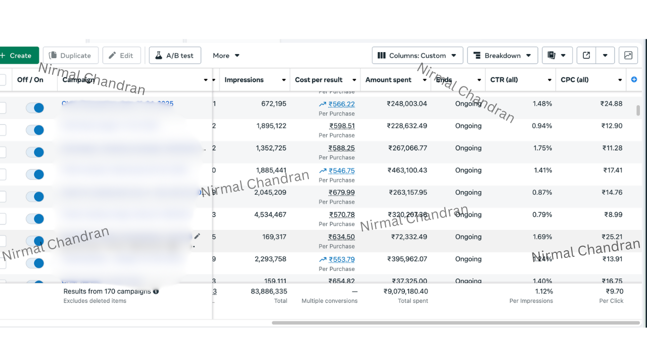Image resolution: width=647 pixels, height=364 pixels.
Task: Open the charts view icon
Action: (628, 56)
